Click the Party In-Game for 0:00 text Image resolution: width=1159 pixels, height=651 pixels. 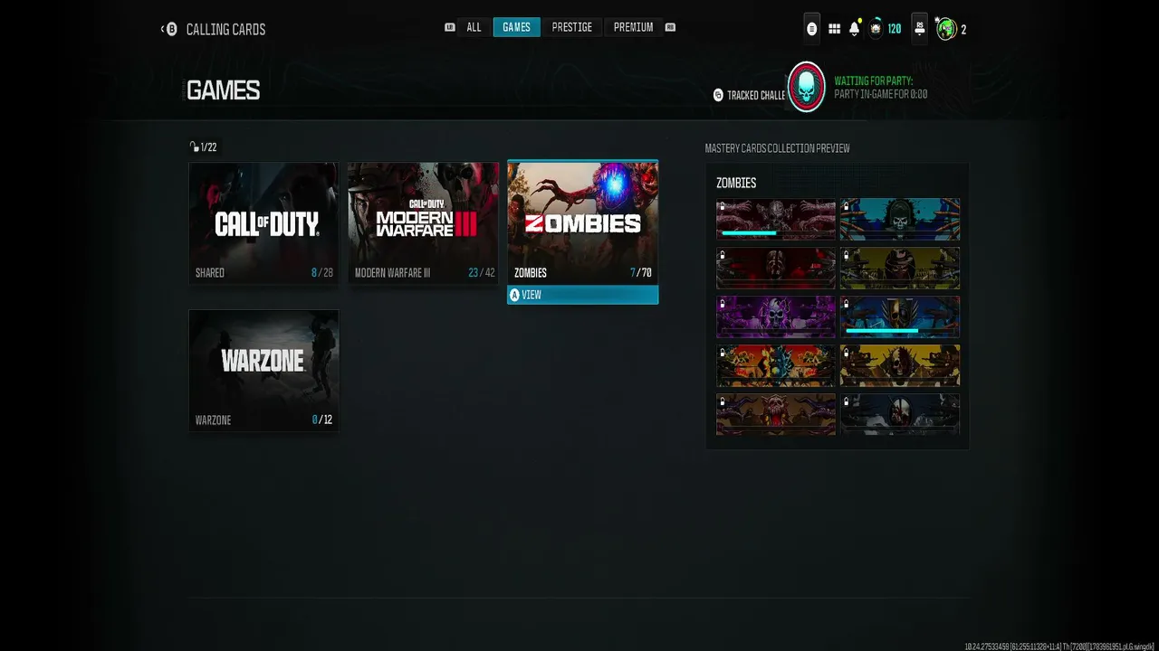click(x=881, y=94)
